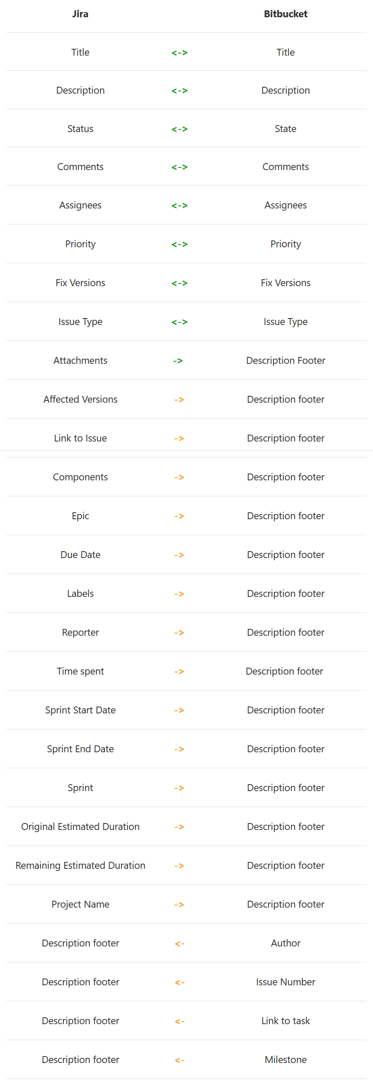Screen dimensions: 373x1082
Task: Click the orange arrow in the Epic row
Action: click(x=179, y=516)
